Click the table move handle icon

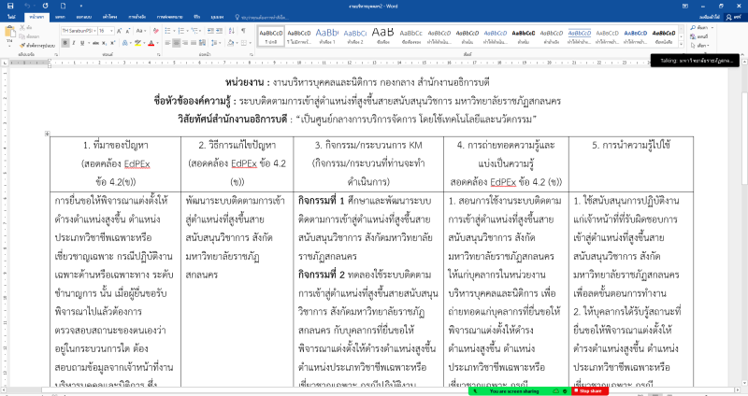point(48,134)
